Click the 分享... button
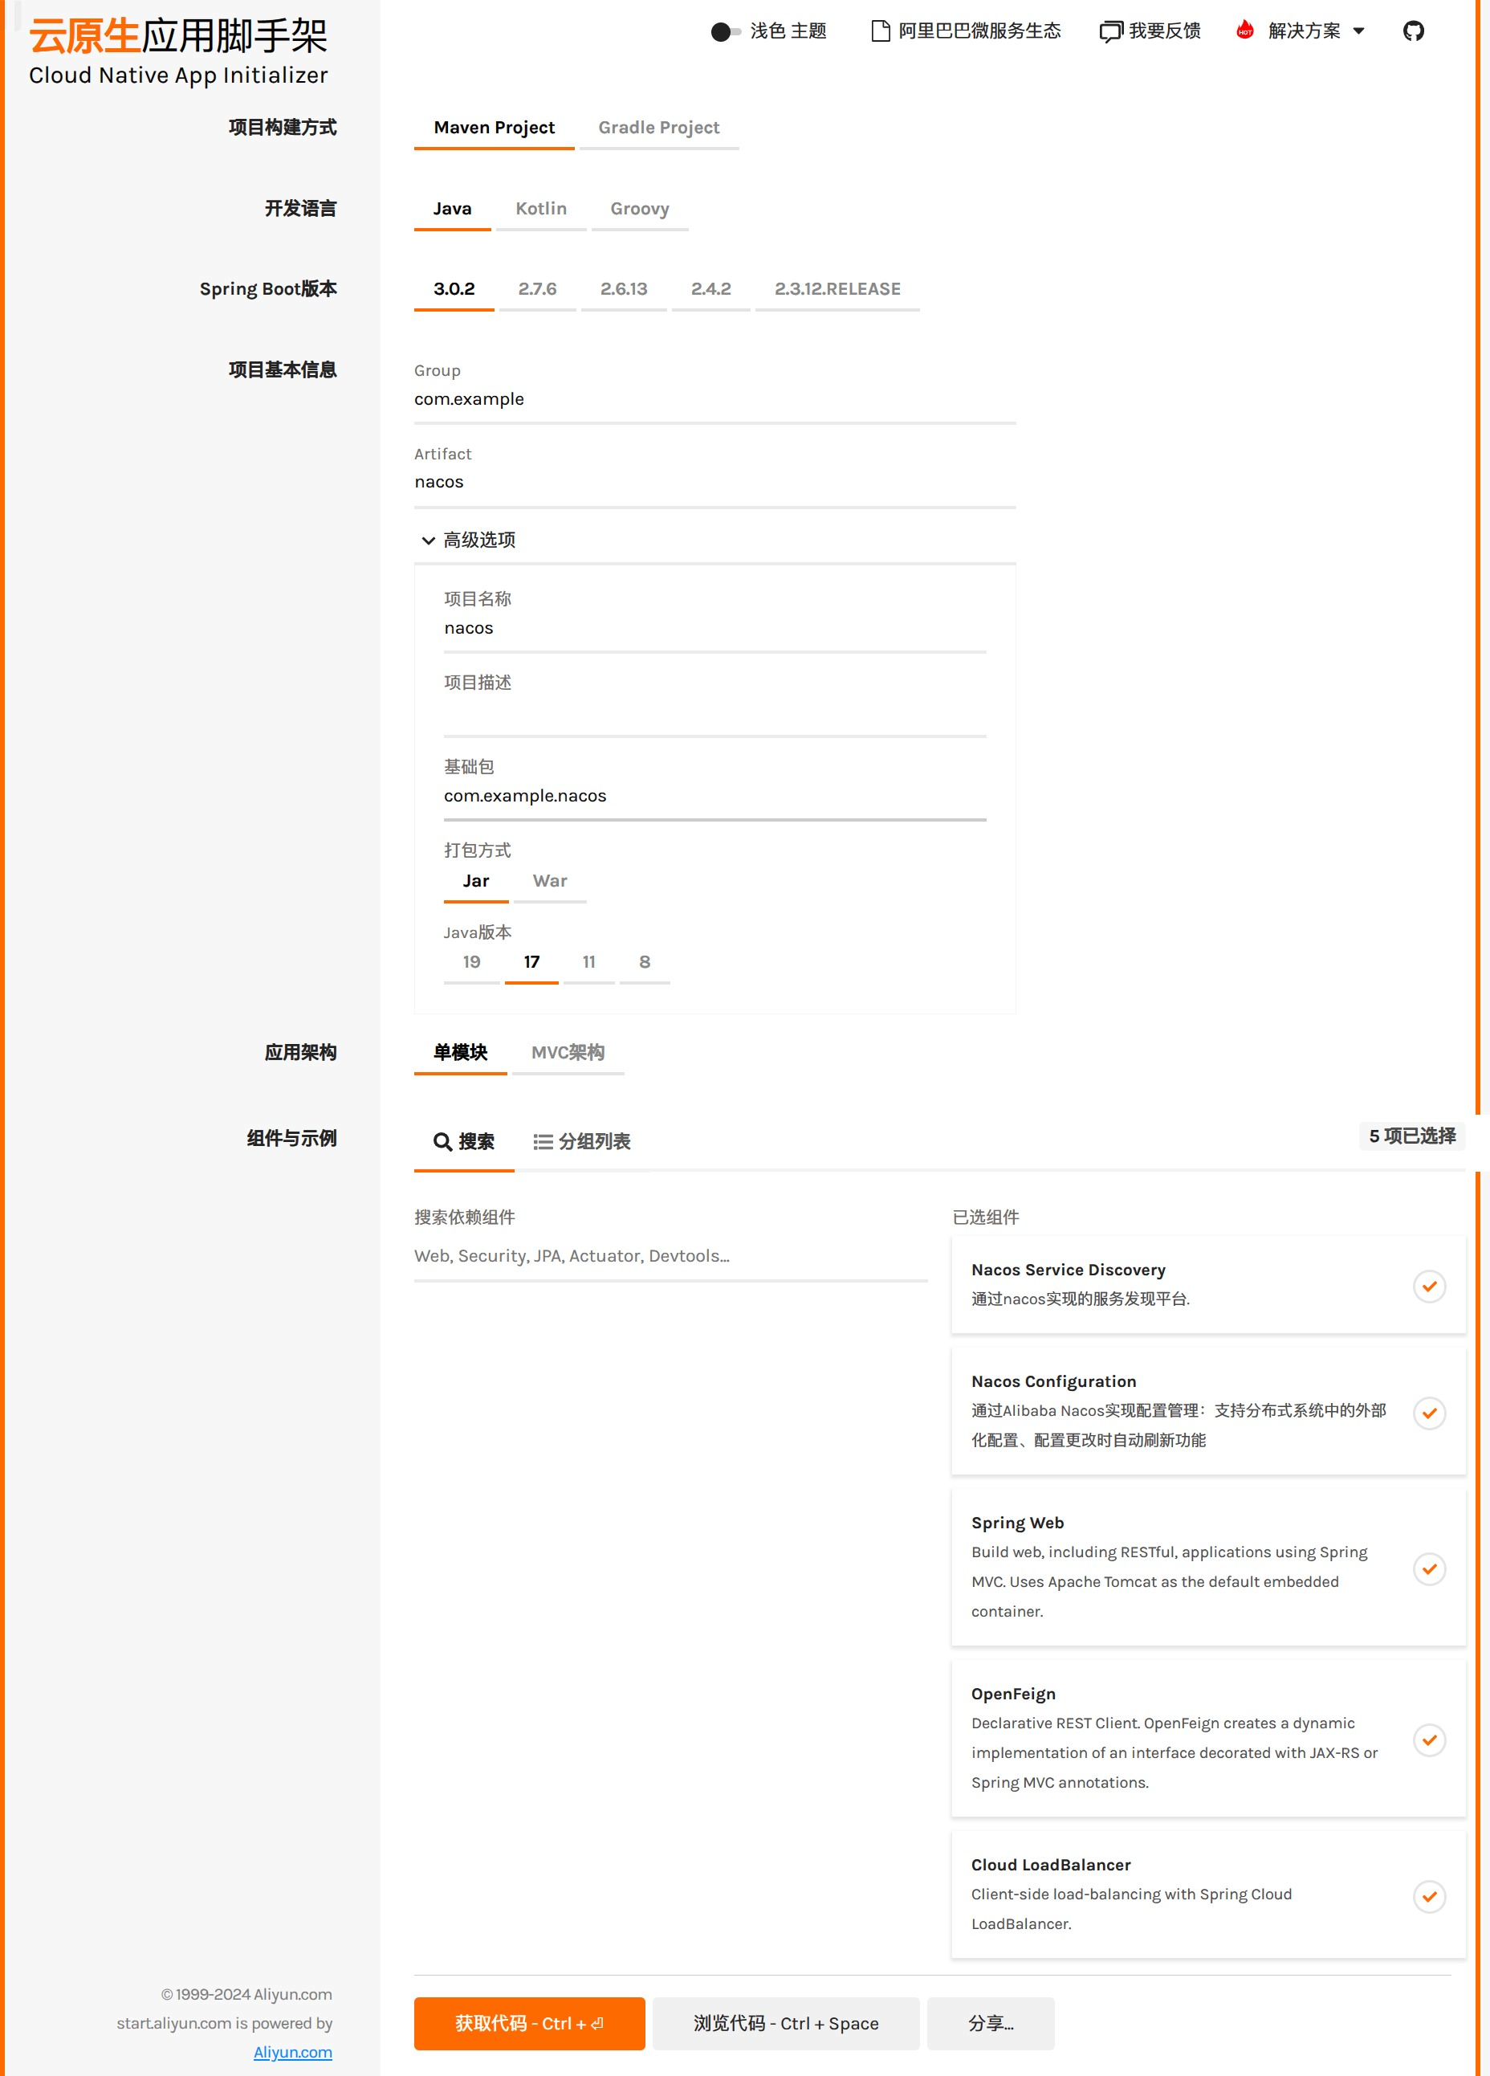1490x2076 pixels. [991, 2023]
